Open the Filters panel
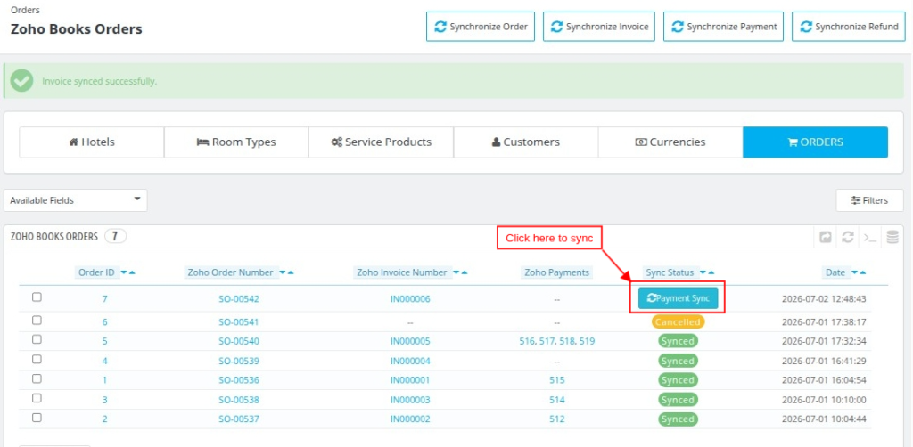Image resolution: width=913 pixels, height=447 pixels. pos(869,200)
